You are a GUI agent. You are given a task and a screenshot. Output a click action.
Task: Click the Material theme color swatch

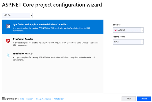[116, 30]
